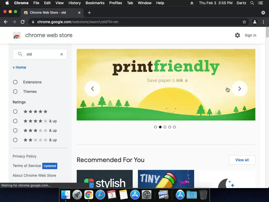Image resolution: width=269 pixels, height=202 pixels.
Task: Open the Edit menu
Action: pos(47,3)
